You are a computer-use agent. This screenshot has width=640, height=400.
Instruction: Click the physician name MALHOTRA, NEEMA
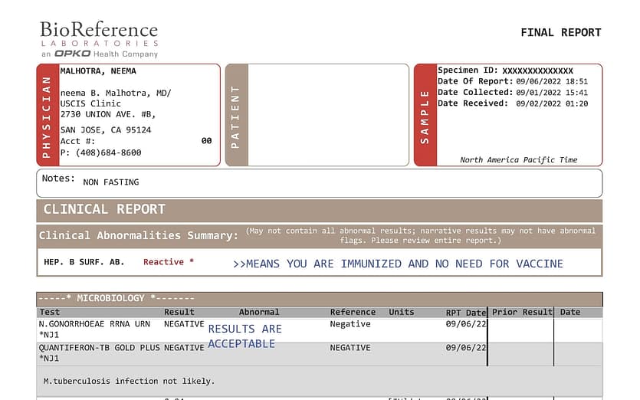[98, 71]
